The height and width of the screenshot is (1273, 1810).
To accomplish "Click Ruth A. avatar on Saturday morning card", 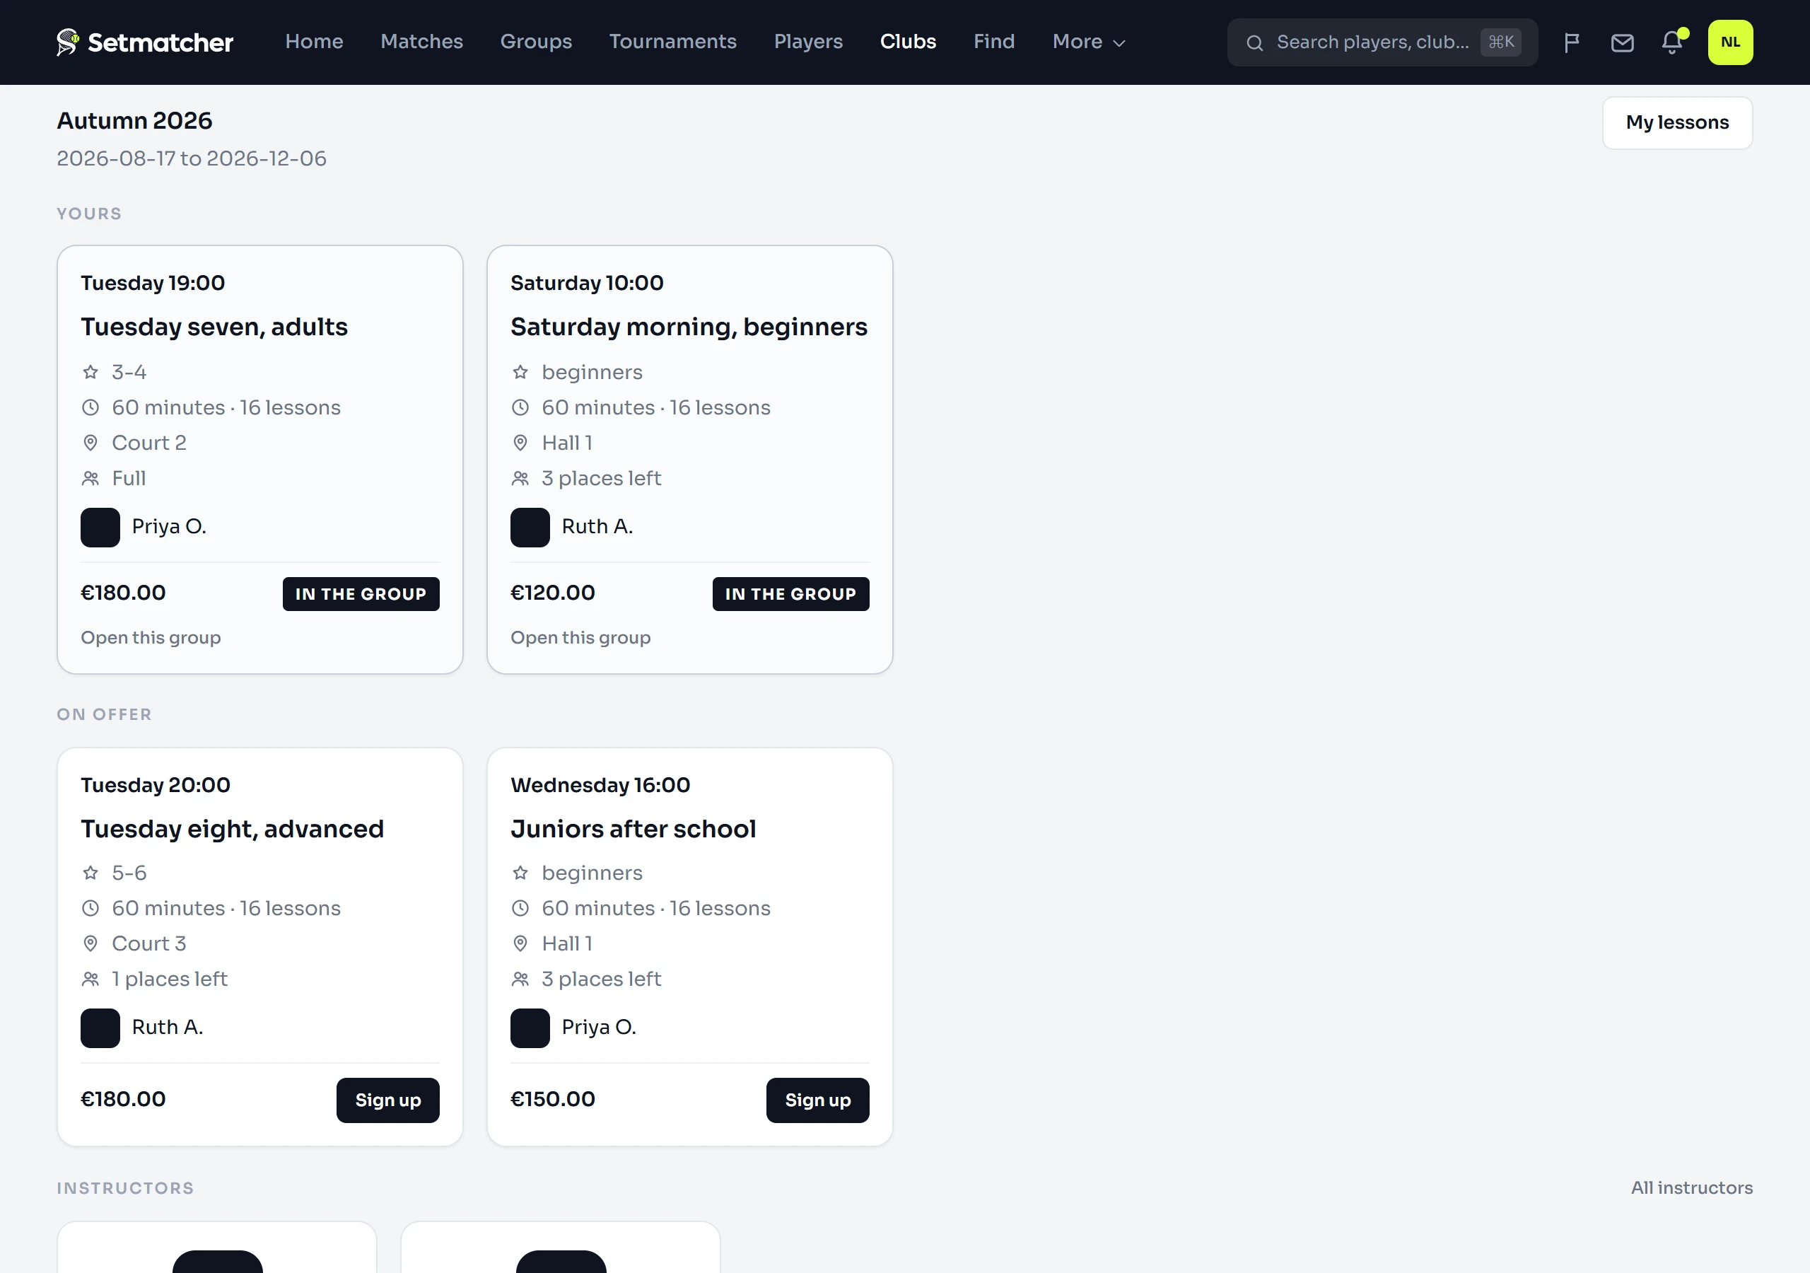I will 530,528.
